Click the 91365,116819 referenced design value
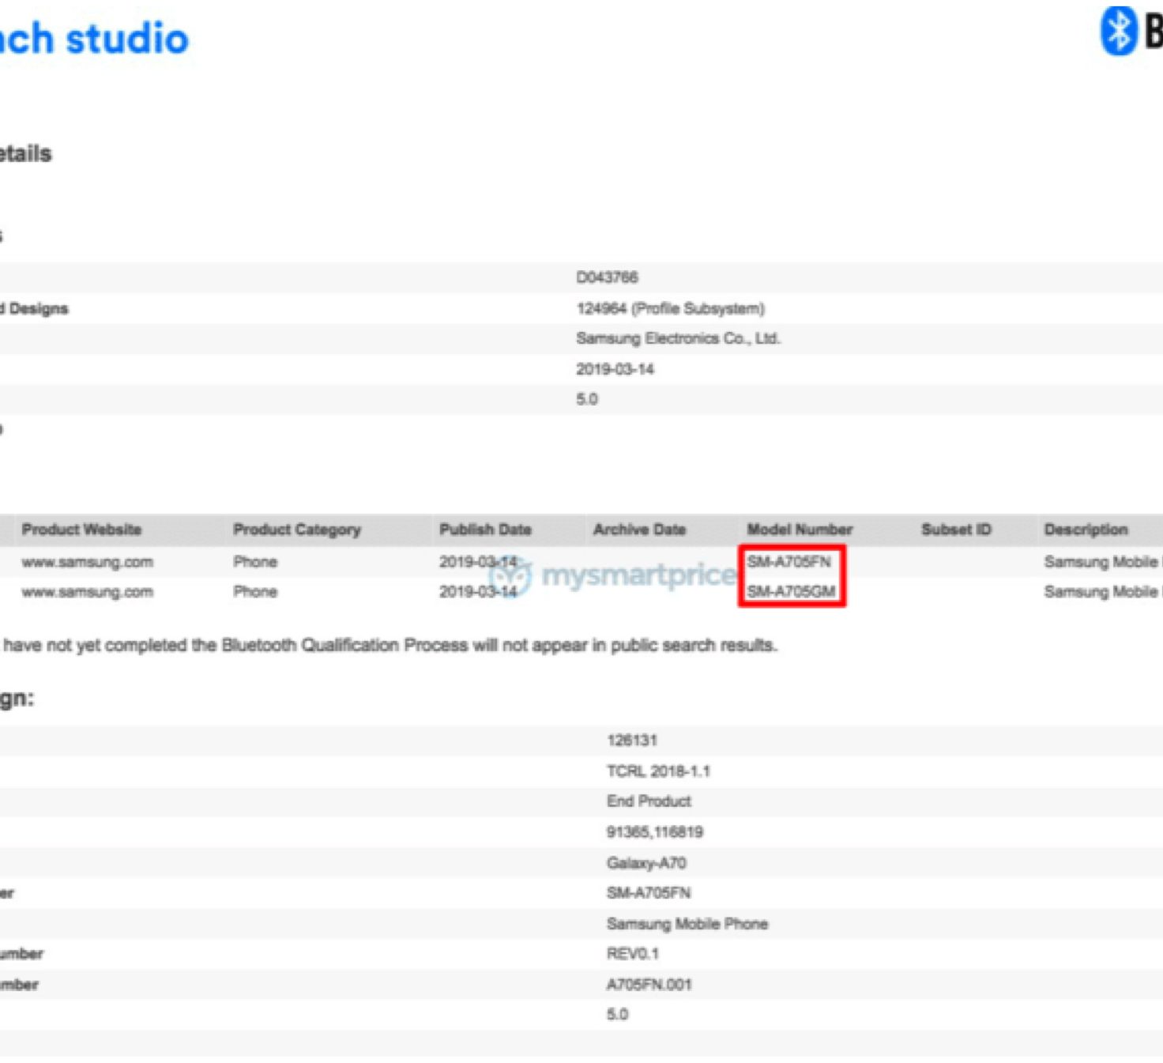The image size is (1163, 1063). 654,832
